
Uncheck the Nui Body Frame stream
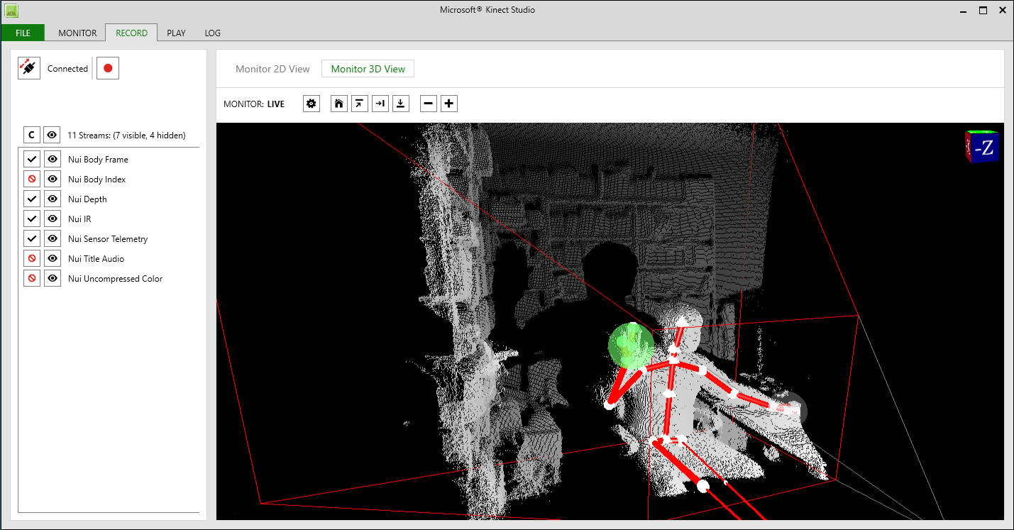click(x=32, y=160)
